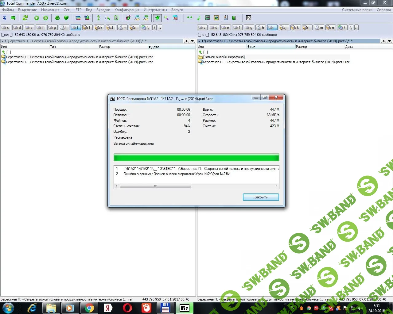The image size is (393, 314).
Task: Click the 7z SFX toolbar icon
Action: pyautogui.click(x=249, y=18)
